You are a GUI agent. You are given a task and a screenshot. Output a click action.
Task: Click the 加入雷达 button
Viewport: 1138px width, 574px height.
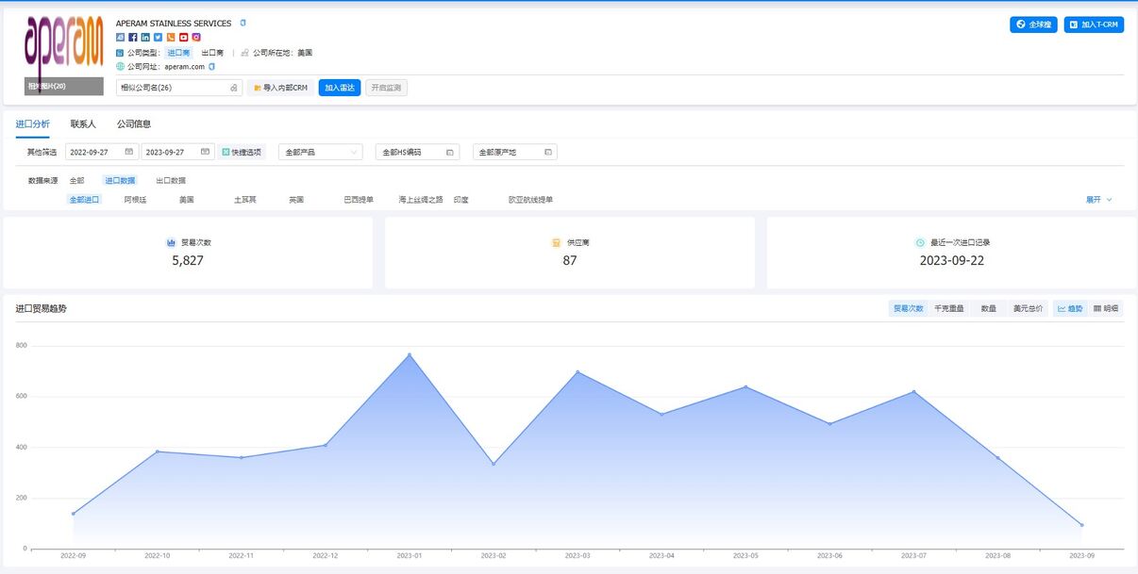point(339,88)
